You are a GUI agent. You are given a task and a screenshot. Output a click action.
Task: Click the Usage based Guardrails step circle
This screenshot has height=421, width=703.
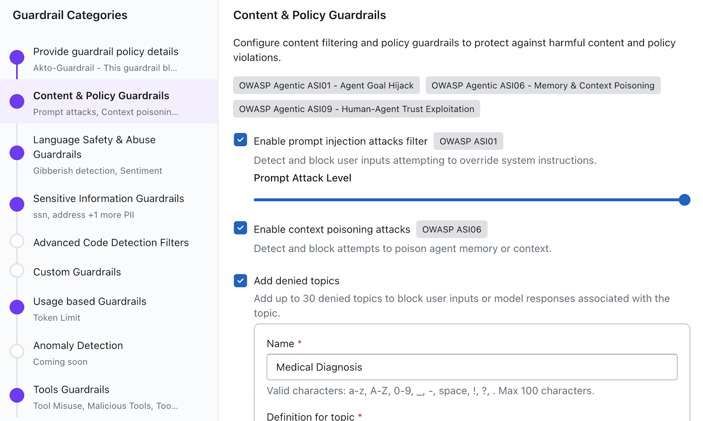17,307
